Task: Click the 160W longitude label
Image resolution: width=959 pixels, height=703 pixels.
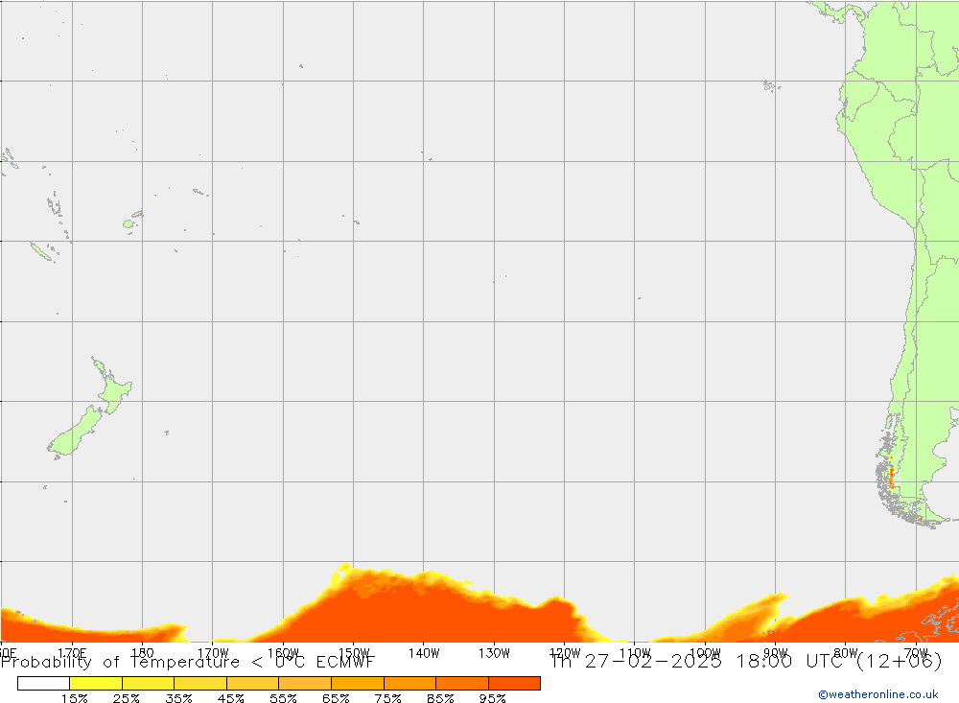Action: tap(283, 653)
